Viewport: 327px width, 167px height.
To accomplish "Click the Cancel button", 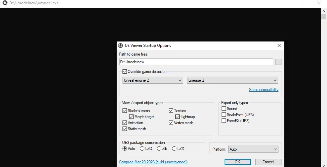I will pos(268,162).
